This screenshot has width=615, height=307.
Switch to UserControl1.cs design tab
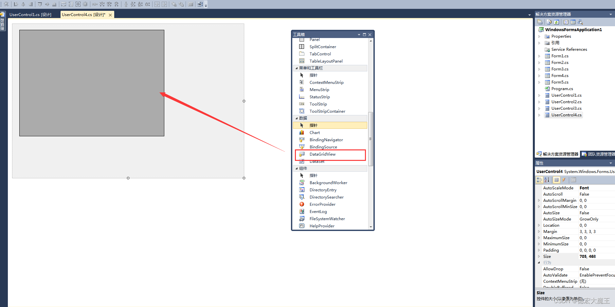pos(30,15)
